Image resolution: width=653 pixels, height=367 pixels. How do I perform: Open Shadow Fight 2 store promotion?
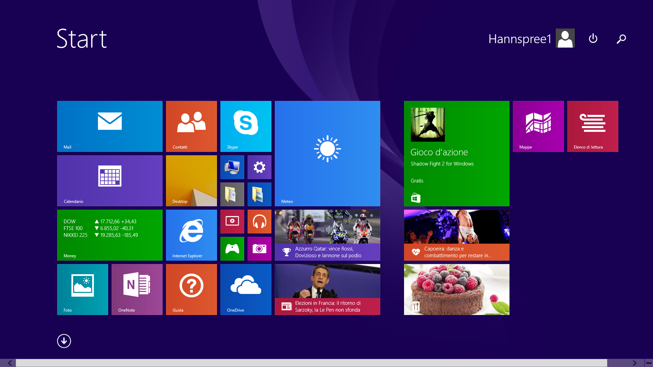pyautogui.click(x=456, y=153)
